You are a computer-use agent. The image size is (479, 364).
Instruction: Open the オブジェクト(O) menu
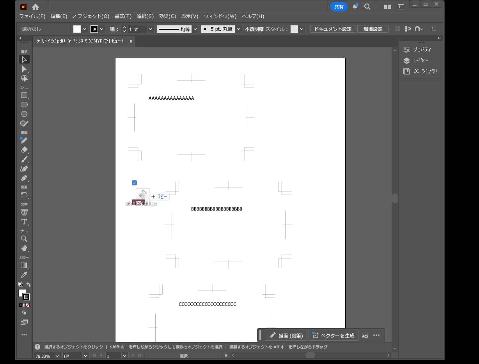[90, 16]
